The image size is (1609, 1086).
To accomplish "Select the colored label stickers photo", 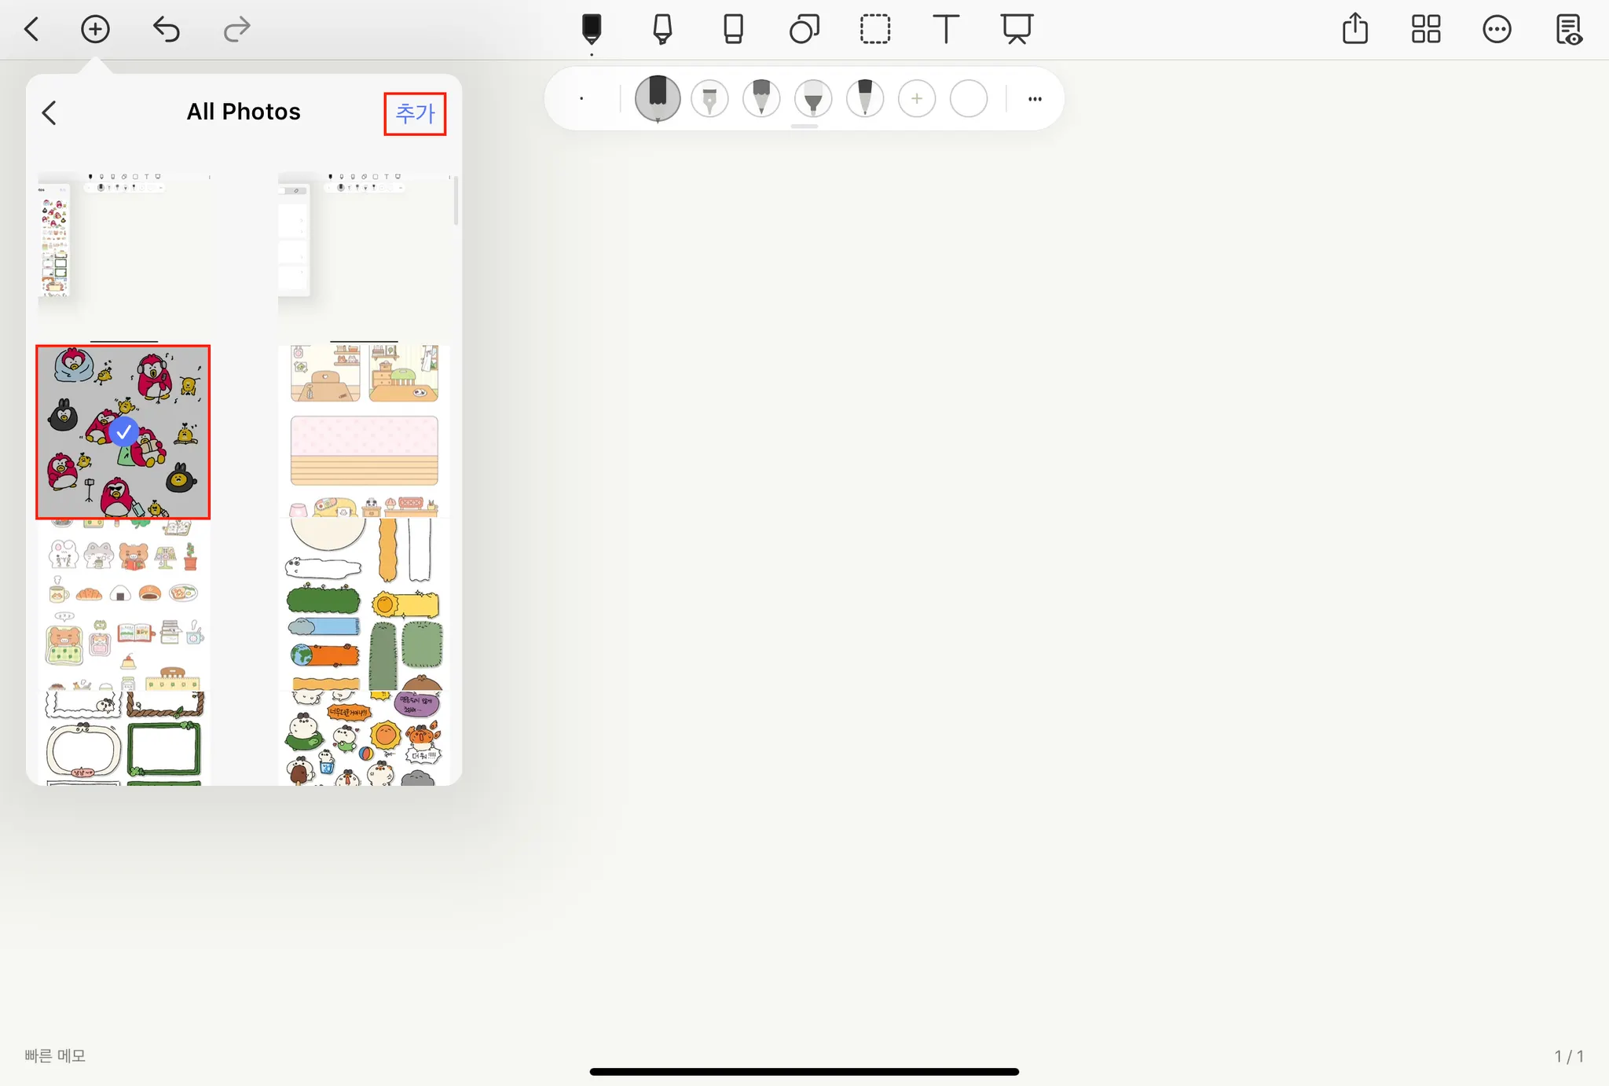I will pos(364,604).
